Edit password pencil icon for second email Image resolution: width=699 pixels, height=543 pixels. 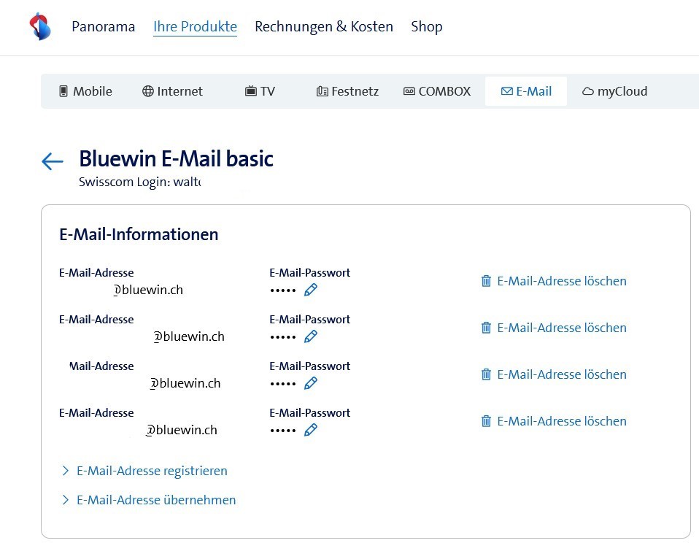pos(311,336)
